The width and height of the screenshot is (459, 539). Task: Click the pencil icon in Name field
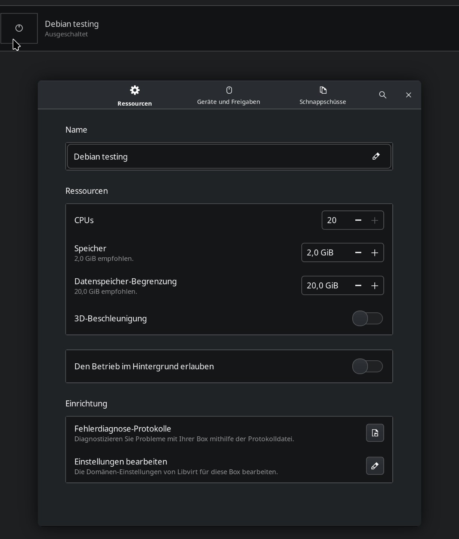(376, 157)
